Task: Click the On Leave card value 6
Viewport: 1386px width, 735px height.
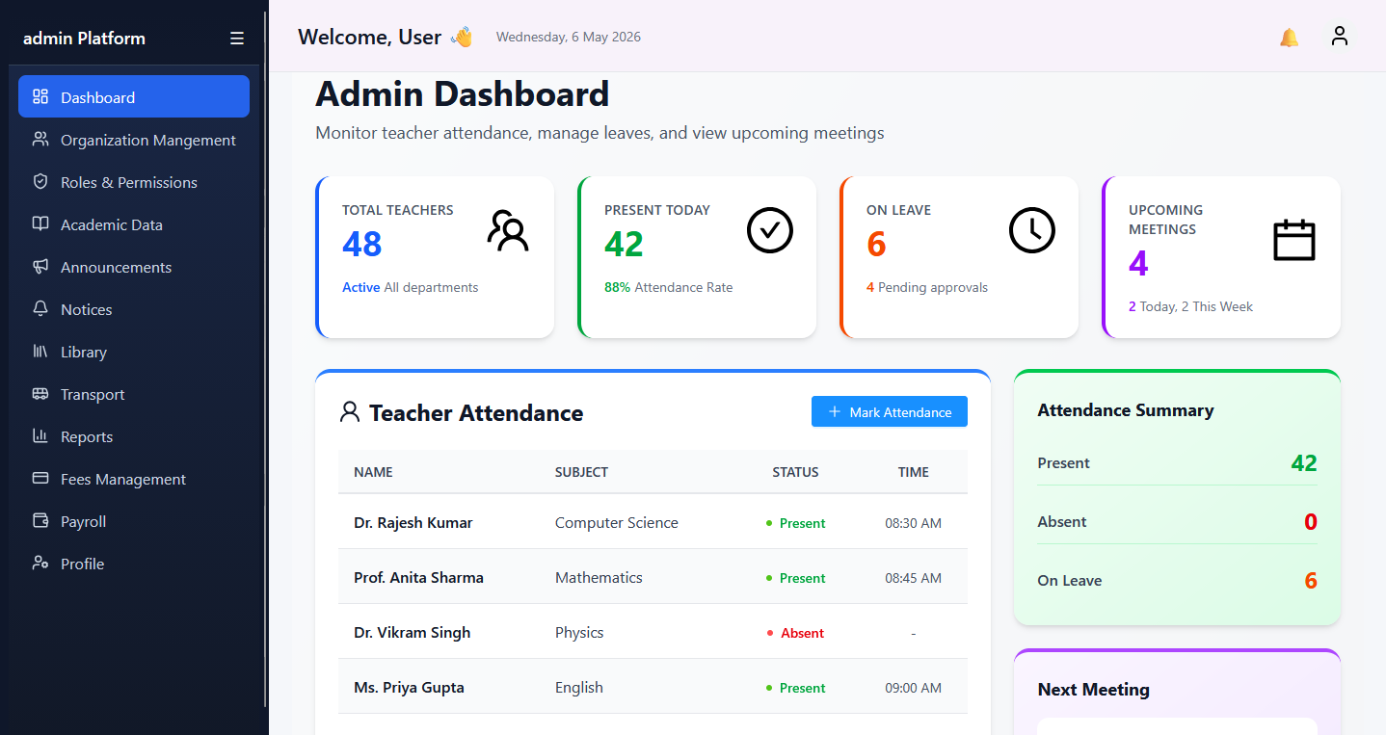Action: click(x=876, y=244)
